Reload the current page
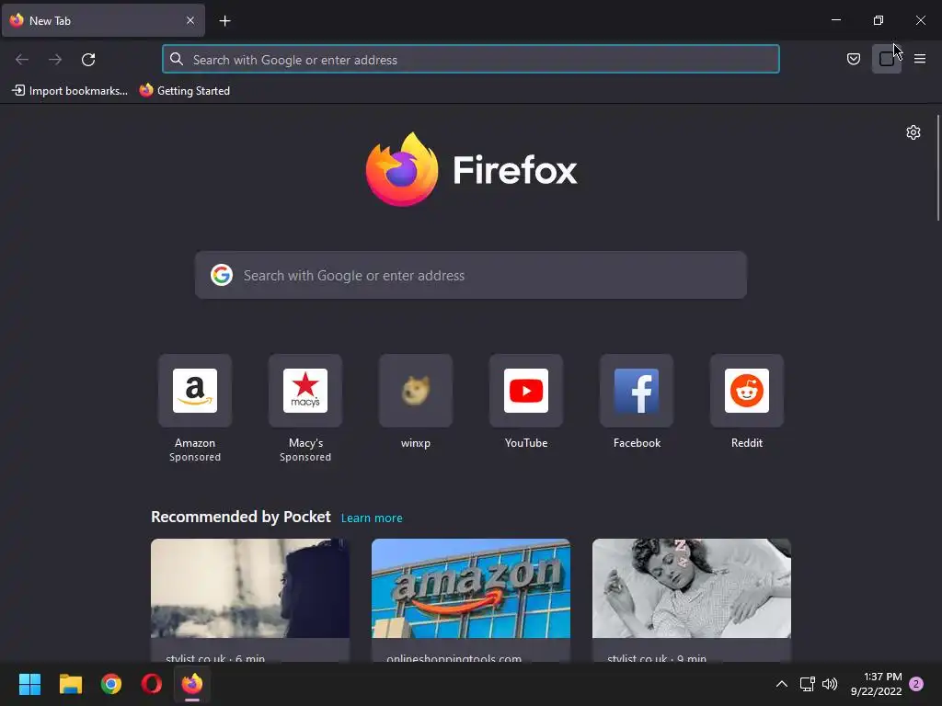The width and height of the screenshot is (942, 706). point(88,60)
